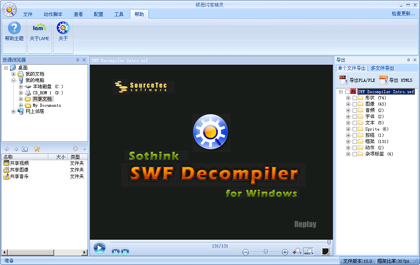Expand the 杂项标签 (4) tree node
Screen dimensions: 420x265
(348, 154)
